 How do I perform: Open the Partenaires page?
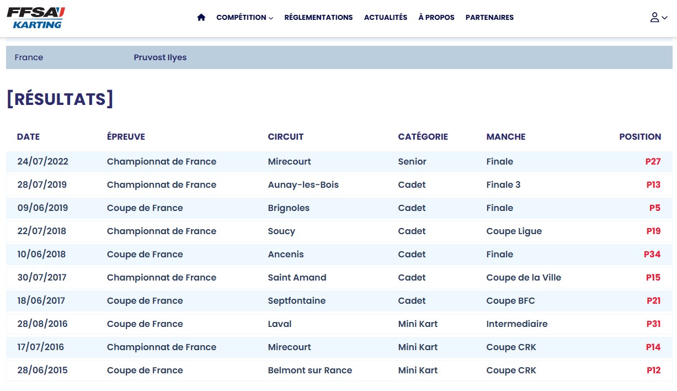point(489,18)
